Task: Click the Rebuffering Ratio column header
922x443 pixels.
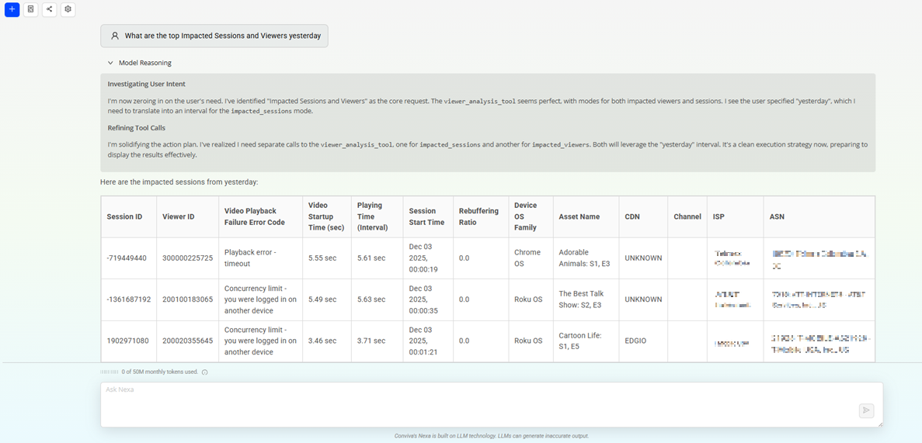Action: (x=480, y=216)
